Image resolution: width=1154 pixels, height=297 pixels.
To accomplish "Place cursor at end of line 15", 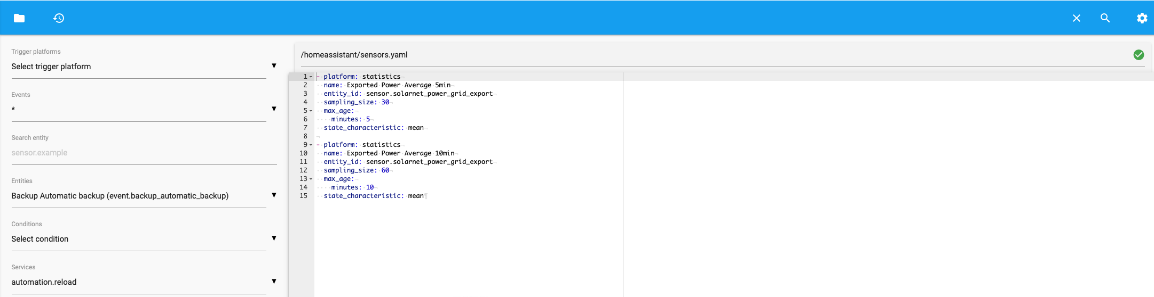I will point(425,196).
